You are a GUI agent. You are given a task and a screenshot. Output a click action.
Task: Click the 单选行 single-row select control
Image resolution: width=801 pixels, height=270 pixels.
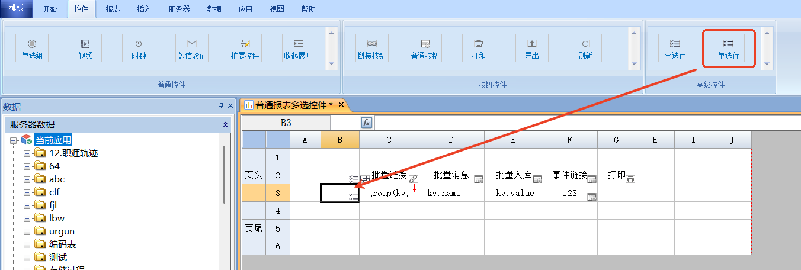pos(728,49)
